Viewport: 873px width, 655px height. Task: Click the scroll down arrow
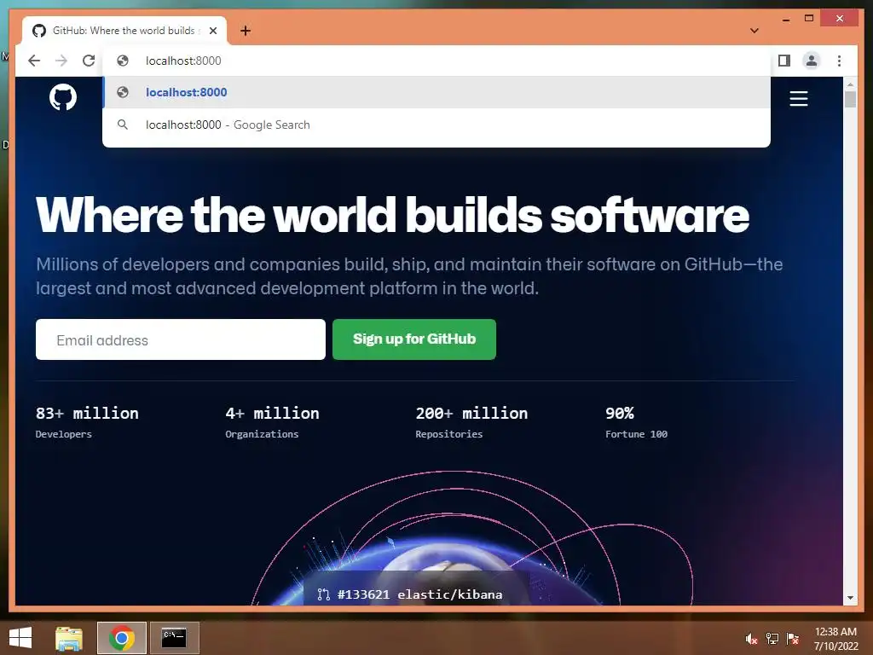click(850, 598)
